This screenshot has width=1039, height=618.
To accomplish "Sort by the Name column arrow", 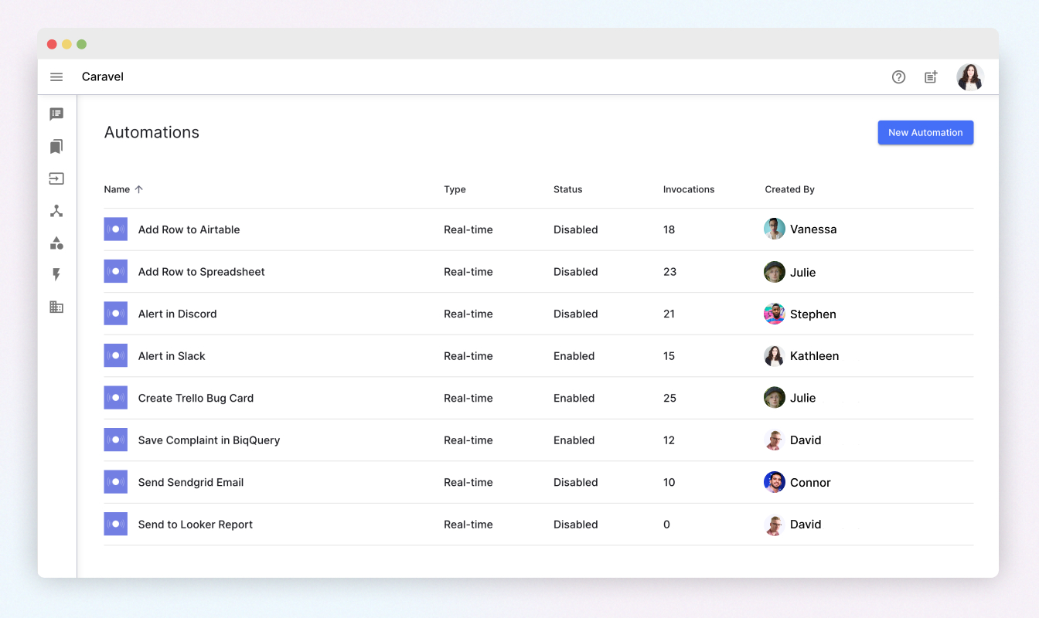I will pyautogui.click(x=139, y=189).
